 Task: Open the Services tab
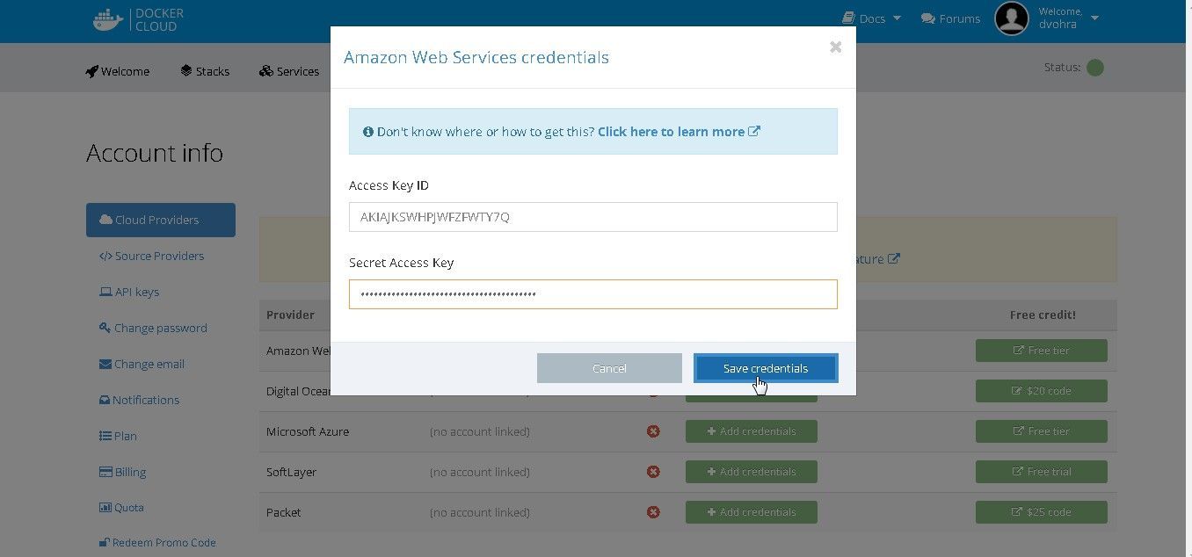289,71
